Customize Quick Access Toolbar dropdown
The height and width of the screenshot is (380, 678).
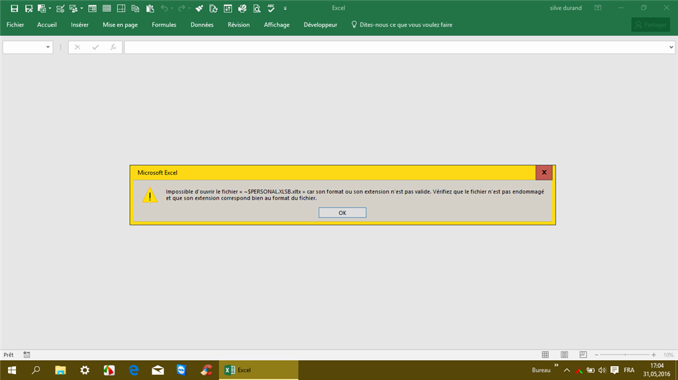pyautogui.click(x=285, y=8)
